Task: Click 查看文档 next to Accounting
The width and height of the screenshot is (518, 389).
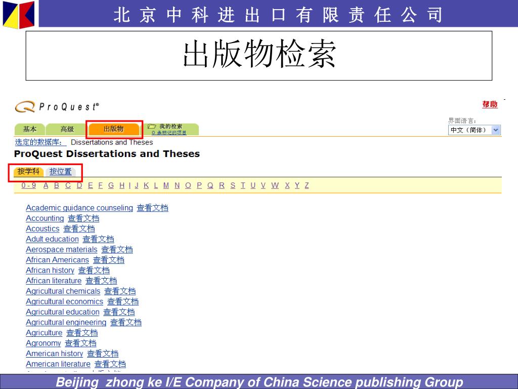Action: (x=83, y=218)
